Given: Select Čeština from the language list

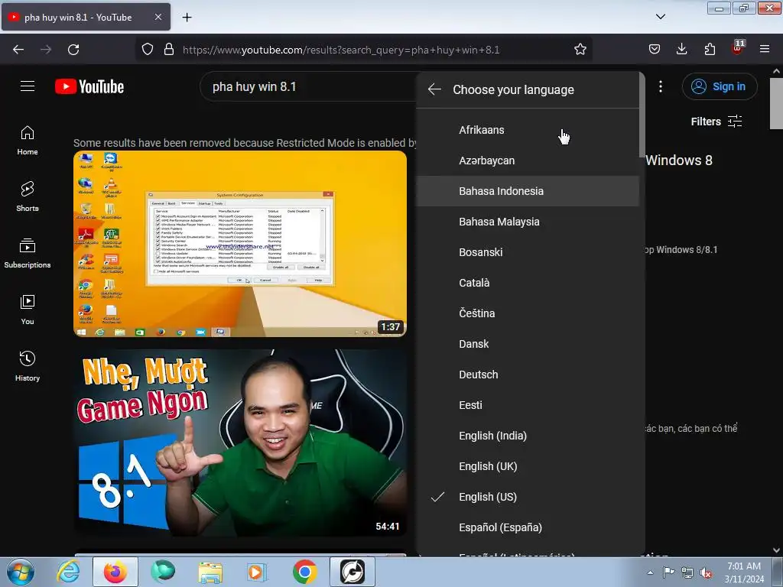Looking at the screenshot, I should (x=528, y=313).
